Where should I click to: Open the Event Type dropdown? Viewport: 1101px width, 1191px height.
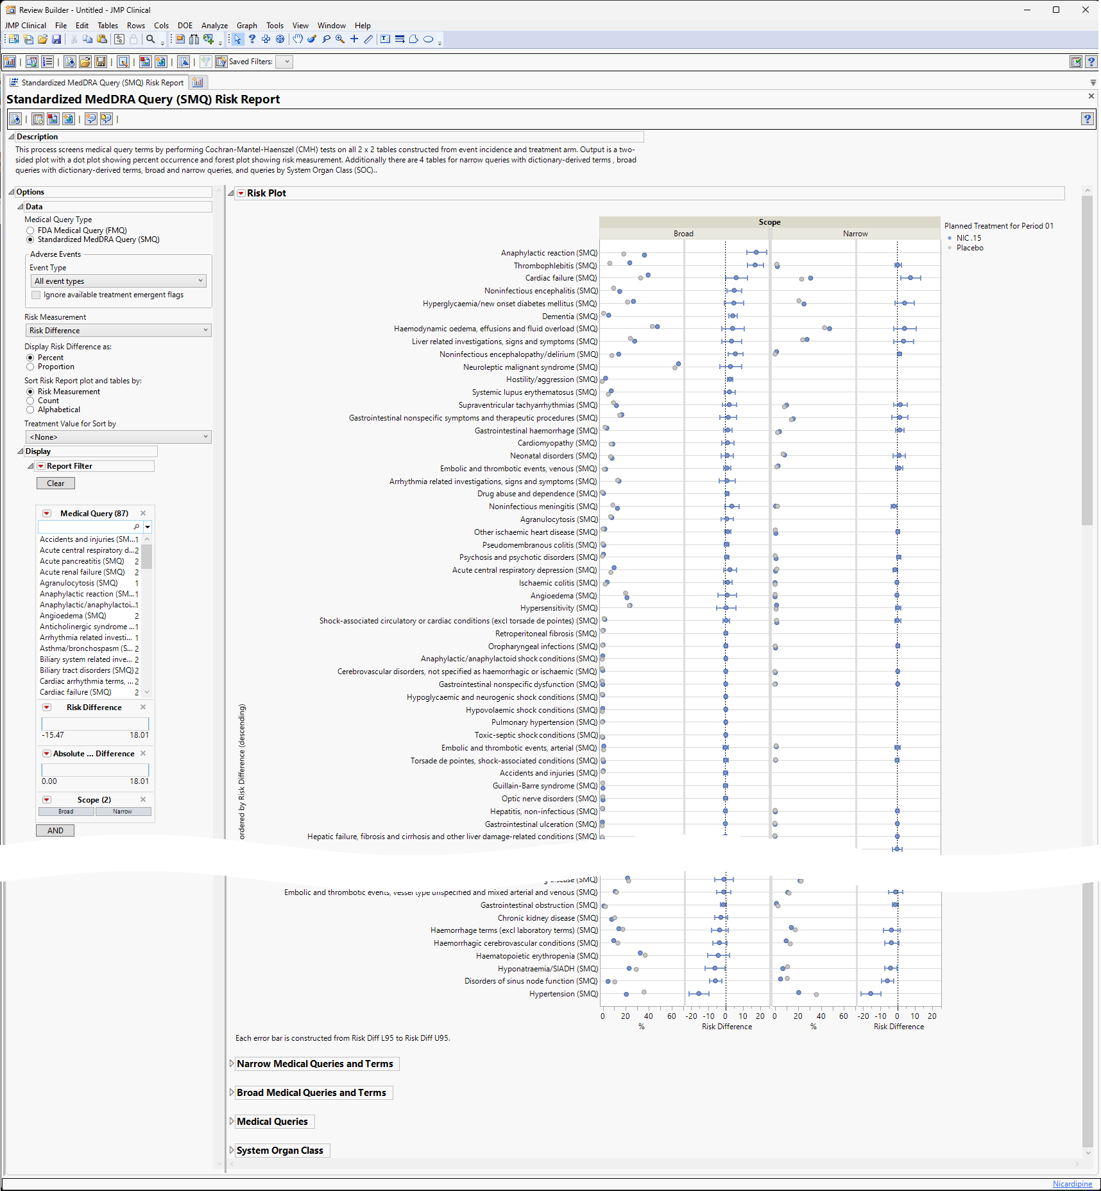pyautogui.click(x=118, y=281)
